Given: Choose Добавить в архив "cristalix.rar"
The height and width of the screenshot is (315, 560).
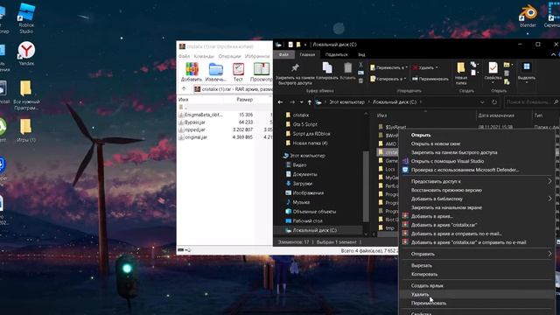Looking at the screenshot, I should tap(476, 225).
